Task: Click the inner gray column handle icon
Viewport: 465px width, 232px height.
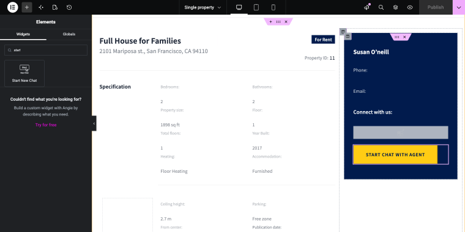Action: pyautogui.click(x=348, y=37)
